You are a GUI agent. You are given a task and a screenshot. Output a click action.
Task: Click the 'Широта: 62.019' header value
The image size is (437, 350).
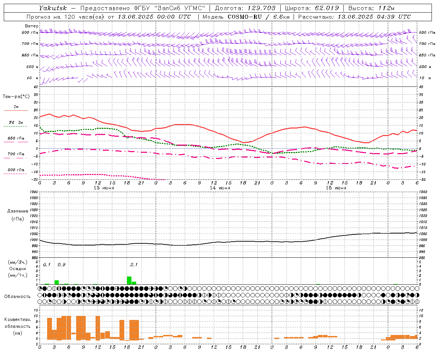click(x=312, y=8)
